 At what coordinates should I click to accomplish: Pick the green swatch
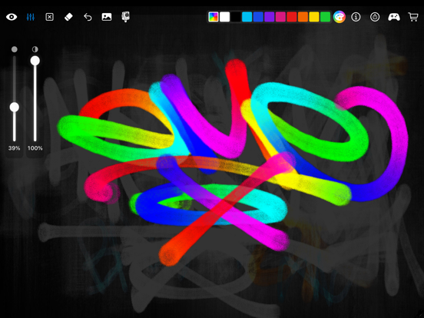tap(326, 17)
